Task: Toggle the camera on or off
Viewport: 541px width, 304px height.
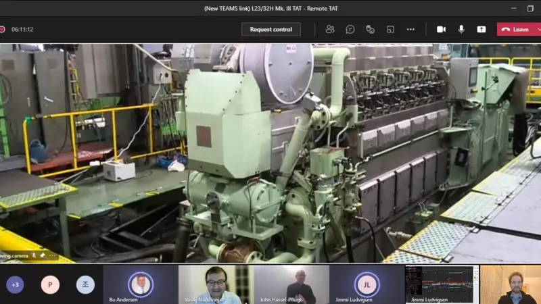Action: click(x=441, y=29)
